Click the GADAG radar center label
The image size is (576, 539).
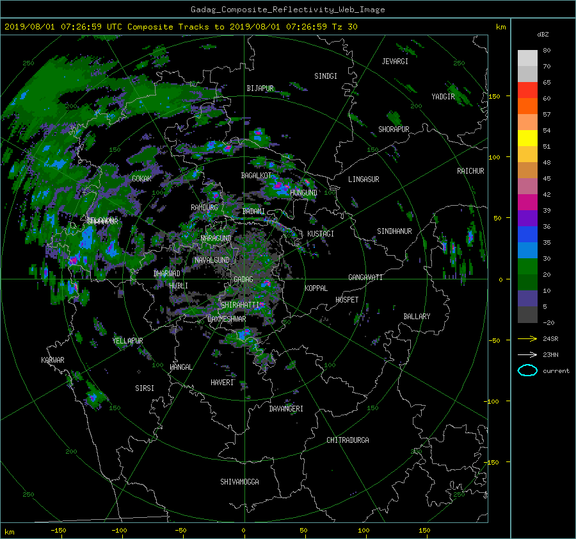coord(243,279)
